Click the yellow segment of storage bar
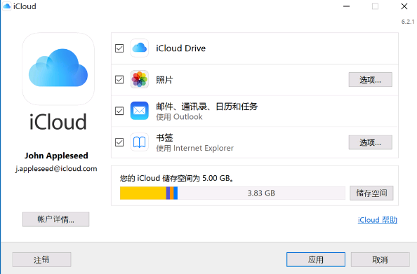The image size is (417, 274). coord(143,193)
